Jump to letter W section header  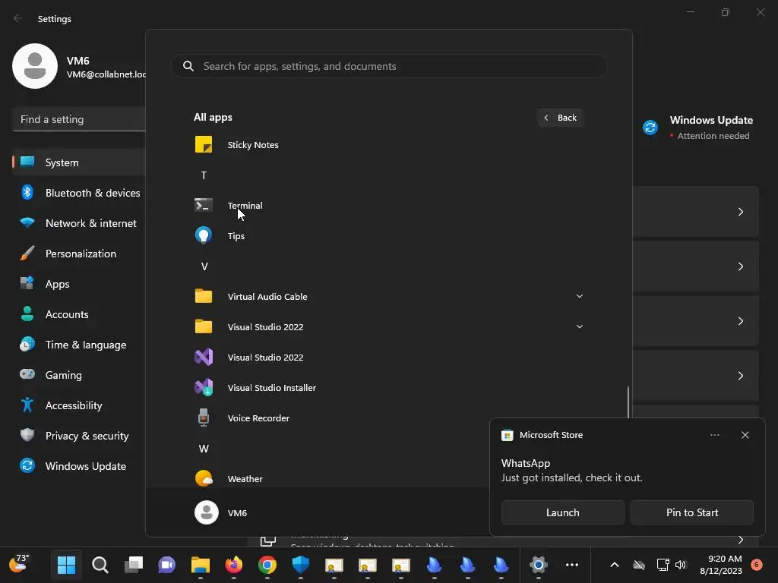tap(204, 449)
